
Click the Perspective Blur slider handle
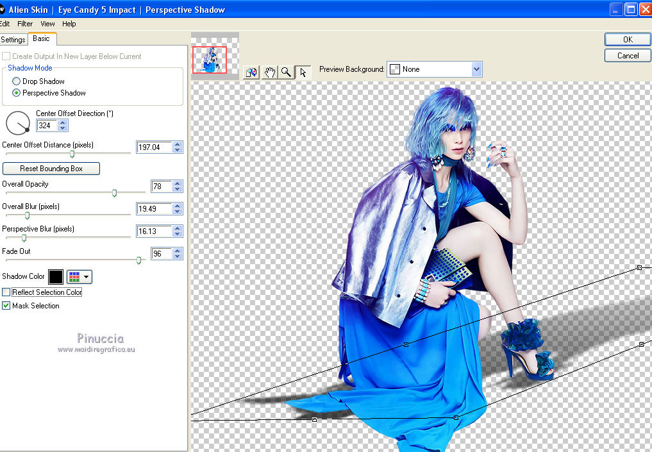click(24, 238)
